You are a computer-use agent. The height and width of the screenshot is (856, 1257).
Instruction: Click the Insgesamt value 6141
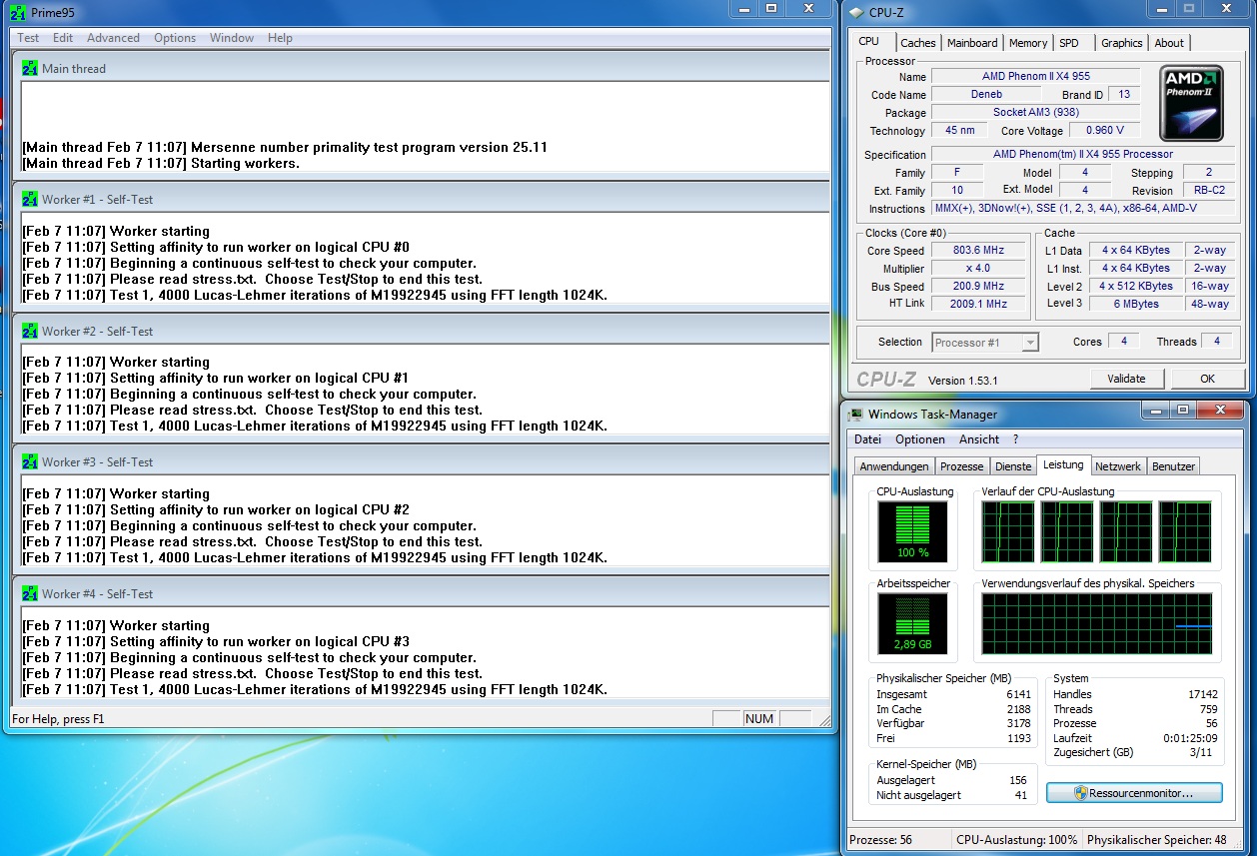pos(1018,694)
